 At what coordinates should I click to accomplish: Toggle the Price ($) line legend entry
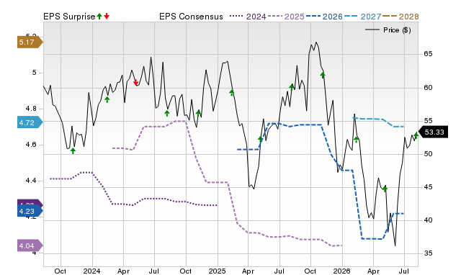pos(388,30)
